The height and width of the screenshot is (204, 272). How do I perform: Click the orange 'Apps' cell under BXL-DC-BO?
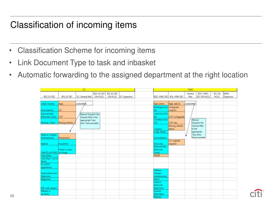click(67, 104)
